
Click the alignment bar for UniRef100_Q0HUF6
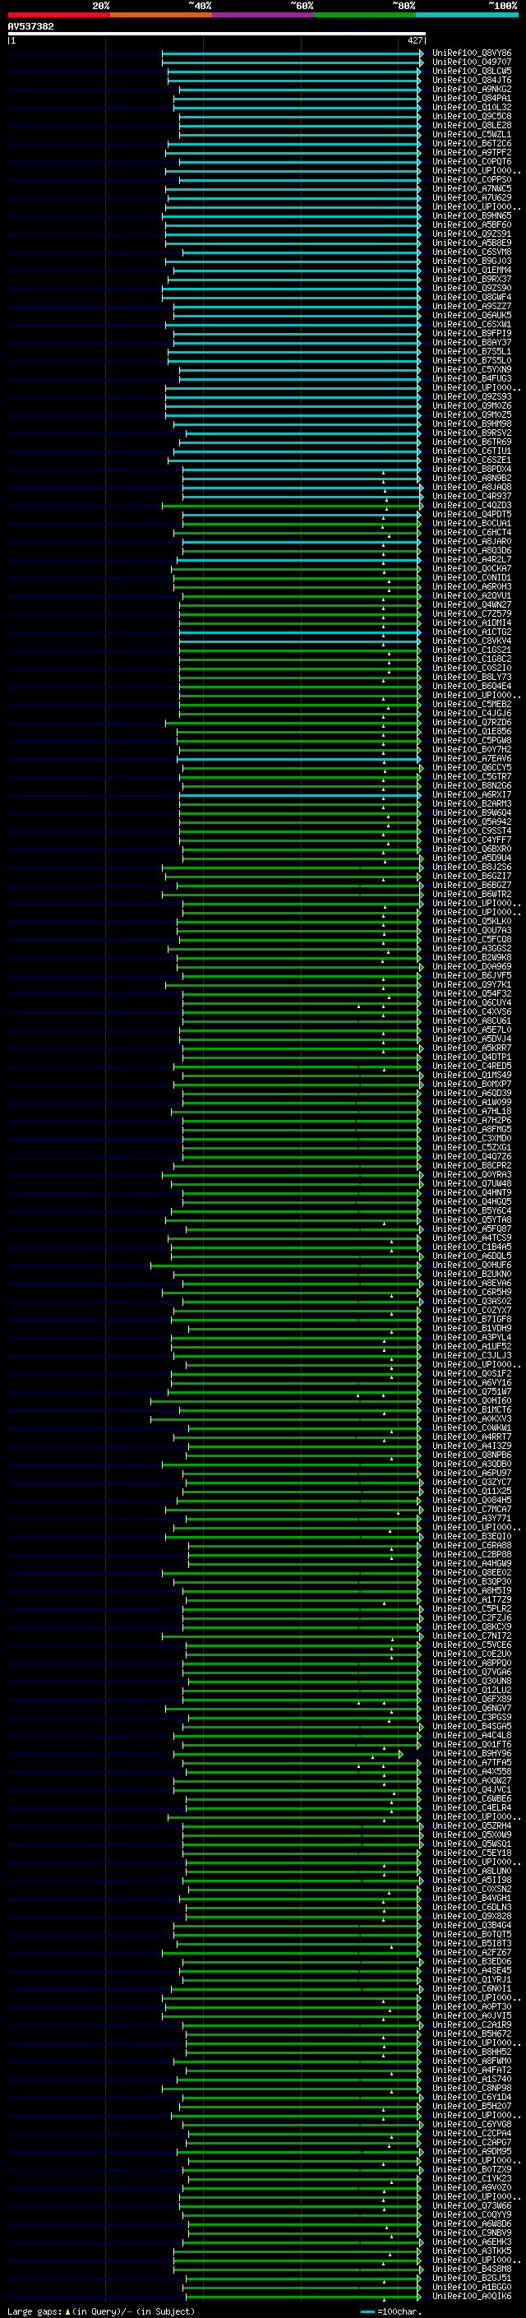point(285,1265)
